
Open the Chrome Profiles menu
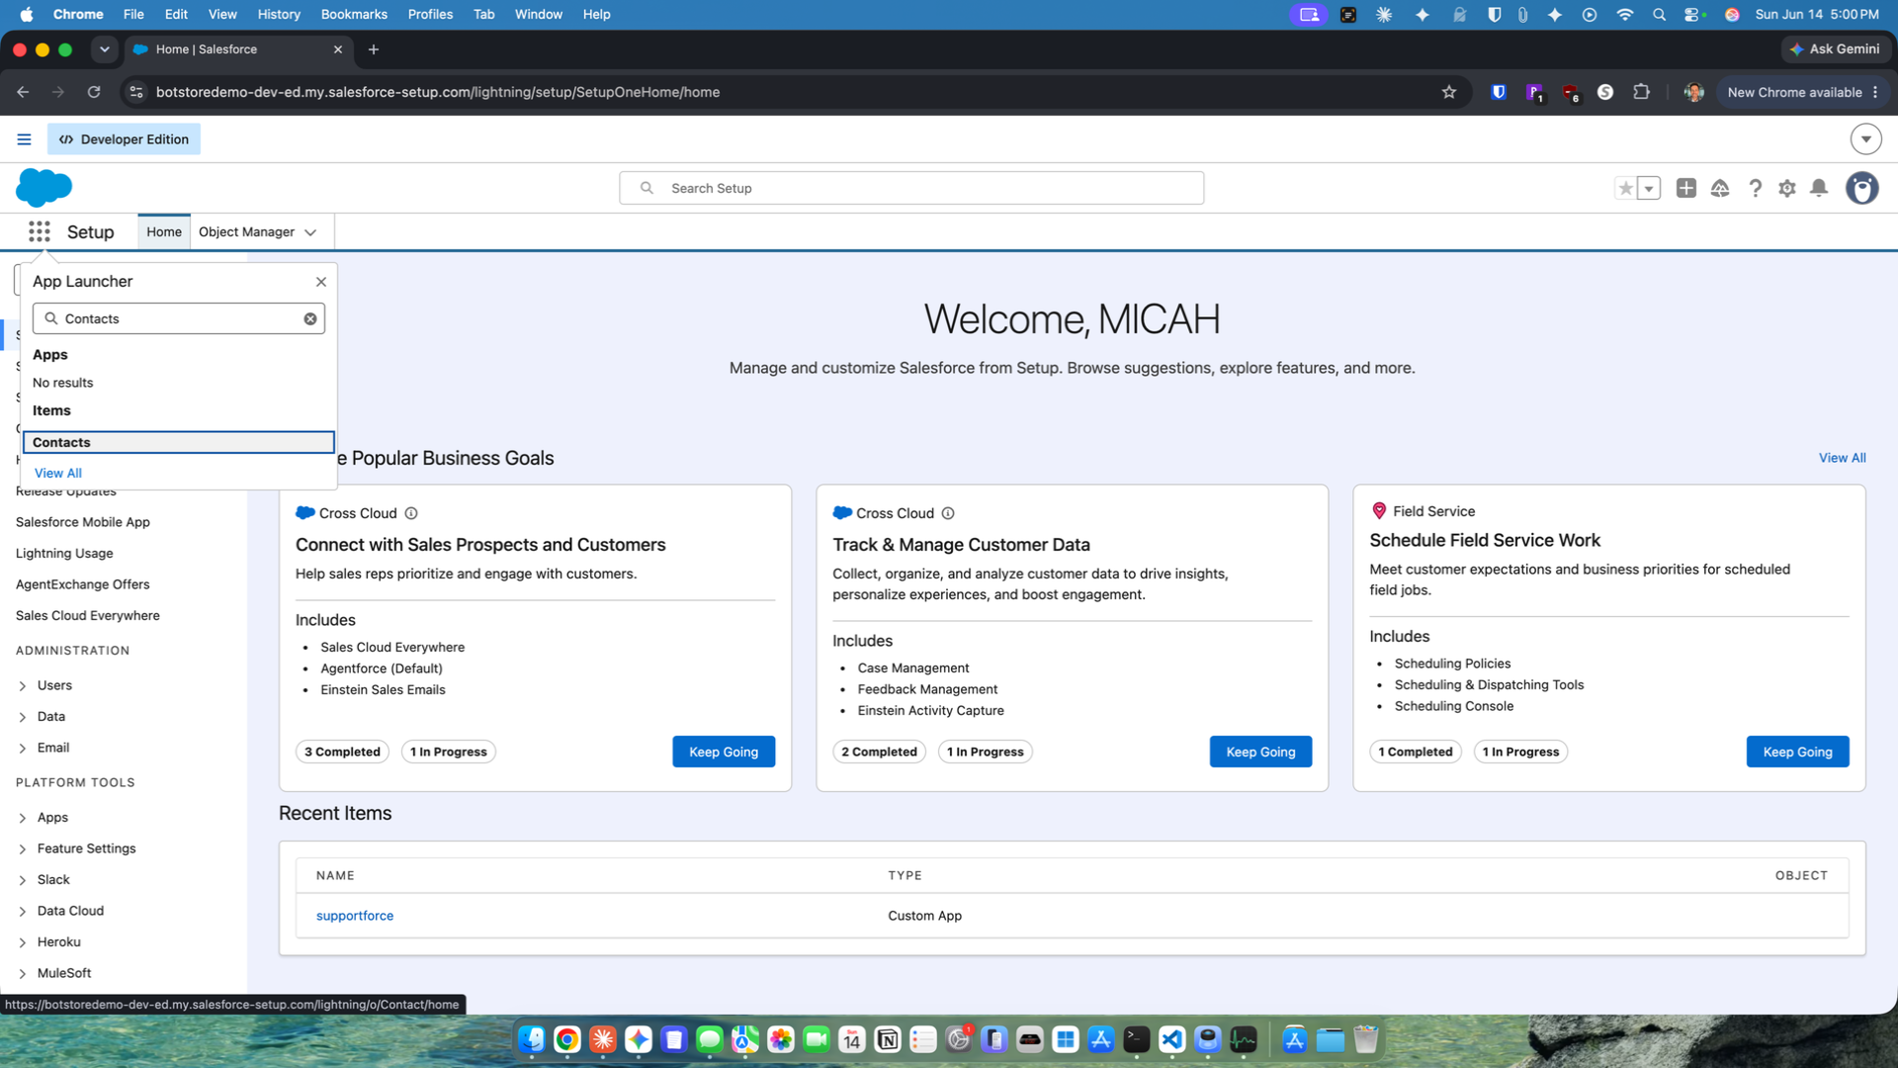coord(430,15)
